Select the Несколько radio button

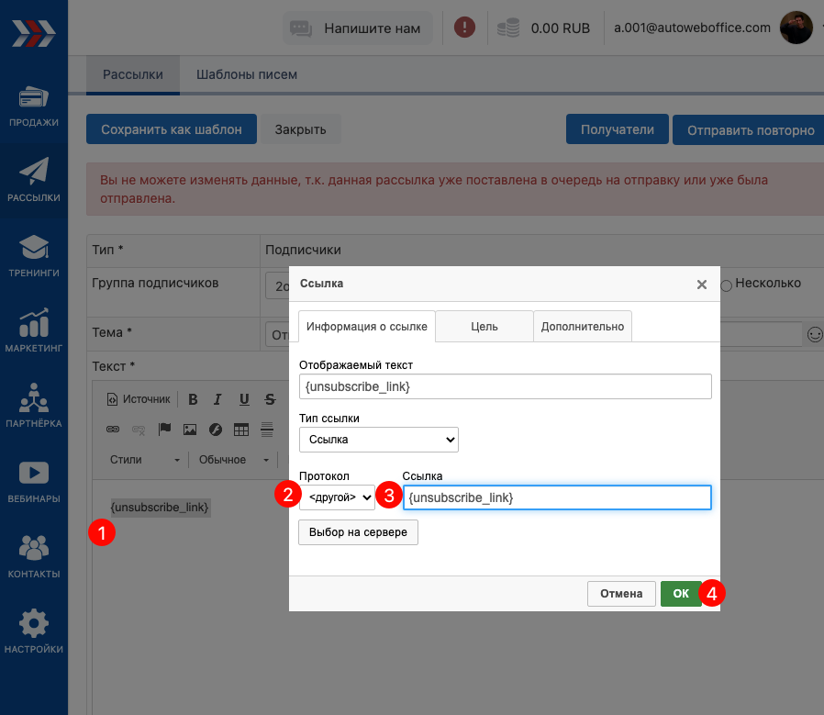[726, 286]
